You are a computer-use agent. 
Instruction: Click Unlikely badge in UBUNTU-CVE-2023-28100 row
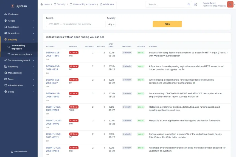coord(127,107)
